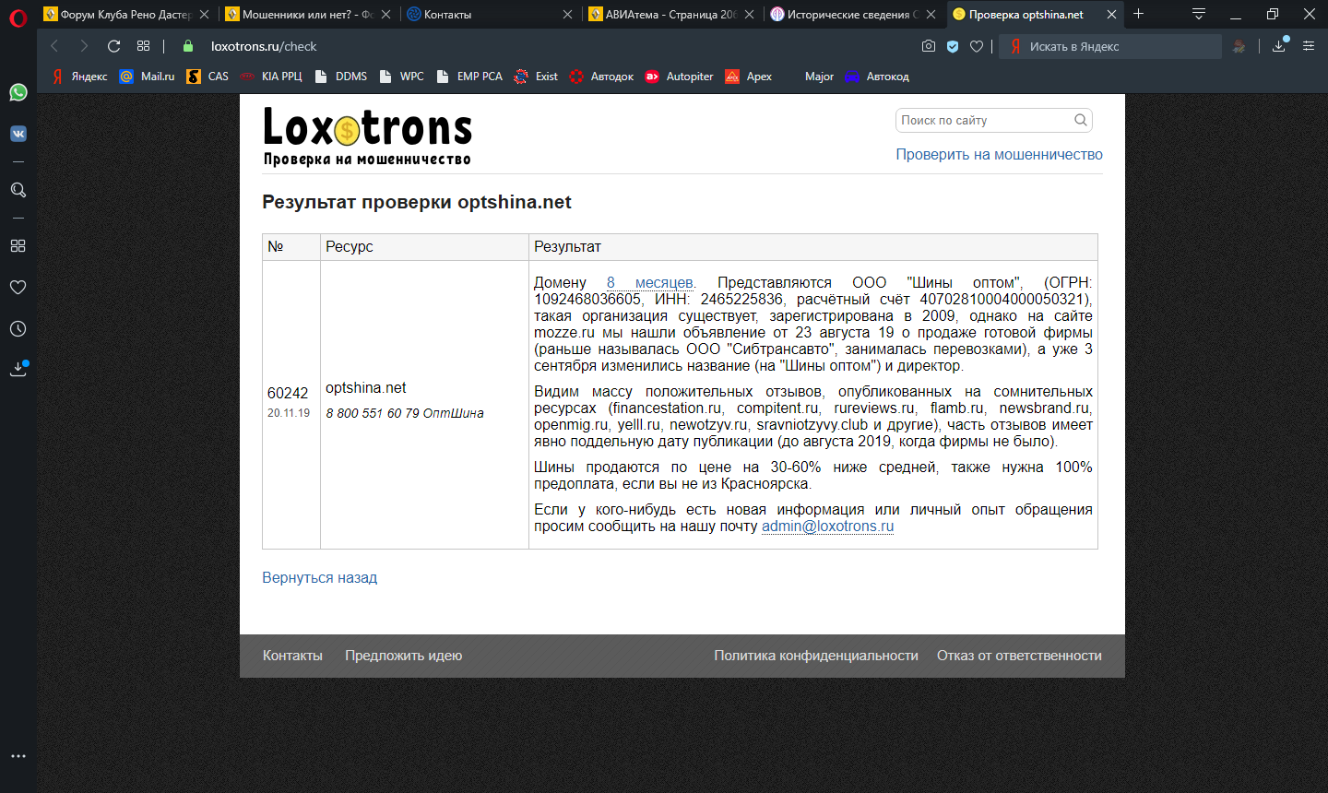
Task: Open the Easy Setup settings icon
Action: coord(1309,46)
